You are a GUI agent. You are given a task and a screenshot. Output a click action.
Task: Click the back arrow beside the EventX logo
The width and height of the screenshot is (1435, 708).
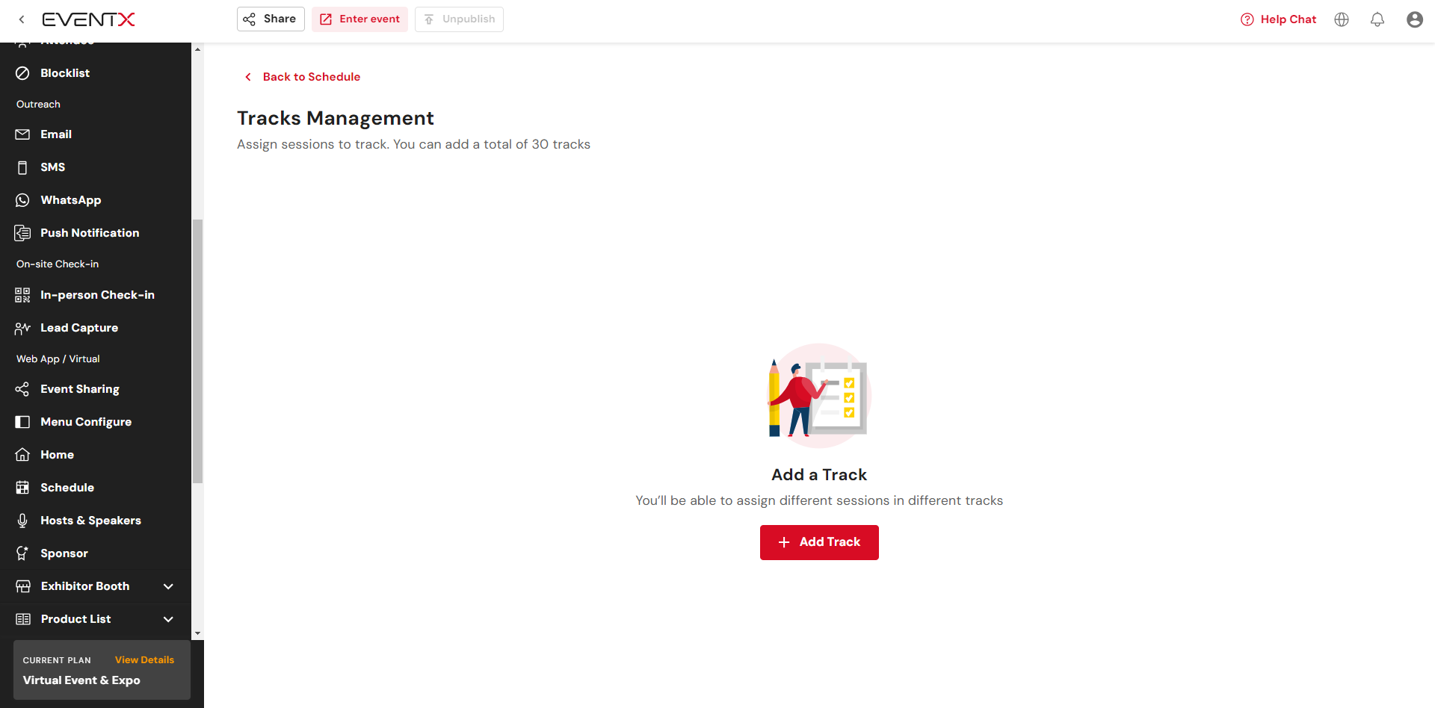[22, 19]
